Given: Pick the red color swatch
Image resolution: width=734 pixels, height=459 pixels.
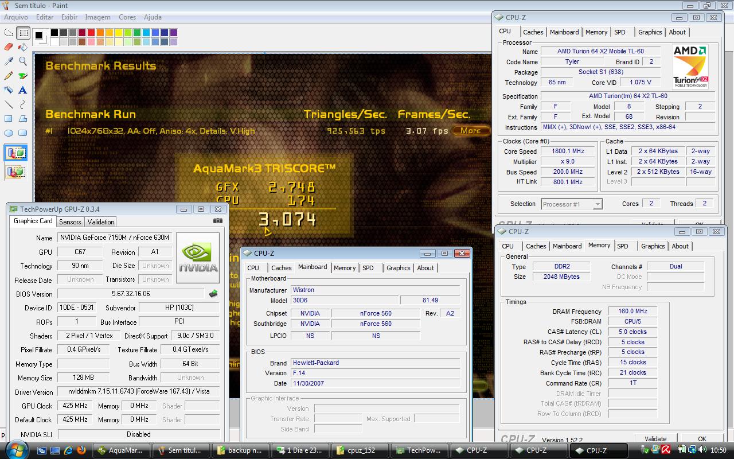Looking at the screenshot, I should (91, 33).
